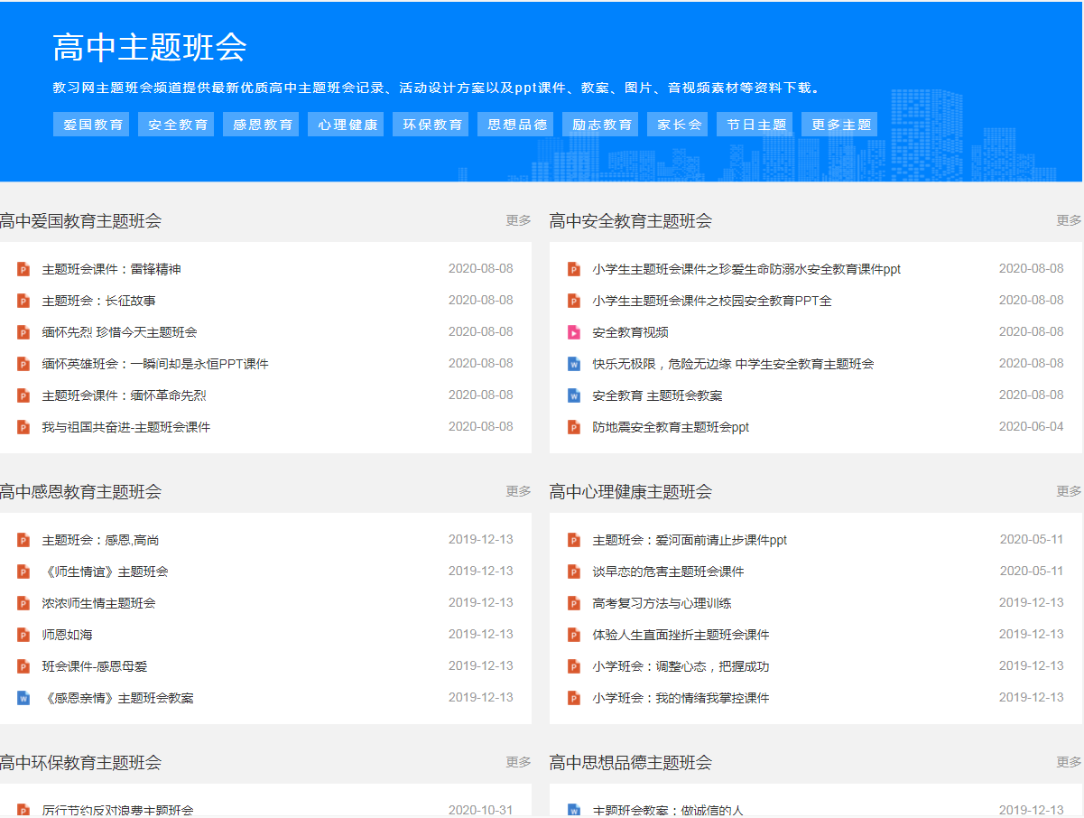Click the PPT icon beside 防地震安全教育主题班会ppt
This screenshot has height=818, width=1084.
click(x=574, y=427)
